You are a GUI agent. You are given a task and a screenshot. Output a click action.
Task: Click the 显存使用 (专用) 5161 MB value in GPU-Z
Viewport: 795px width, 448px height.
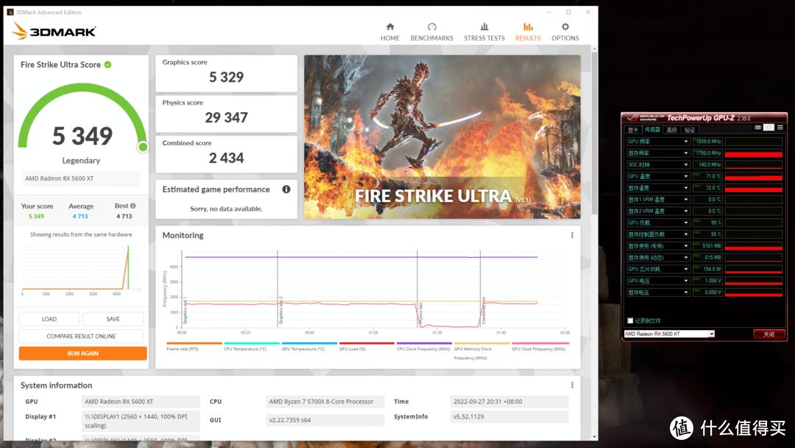tap(708, 246)
